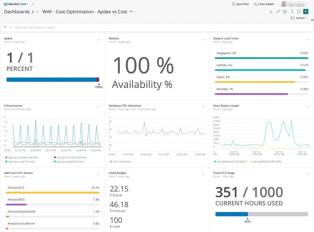Click the AmazonEC2 cost row
The image size is (314, 232).
tap(53, 190)
